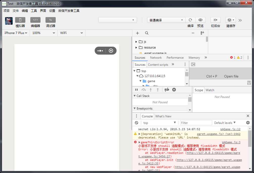
Task: Click the simulator capsule close circle
Action: (x=111, y=51)
